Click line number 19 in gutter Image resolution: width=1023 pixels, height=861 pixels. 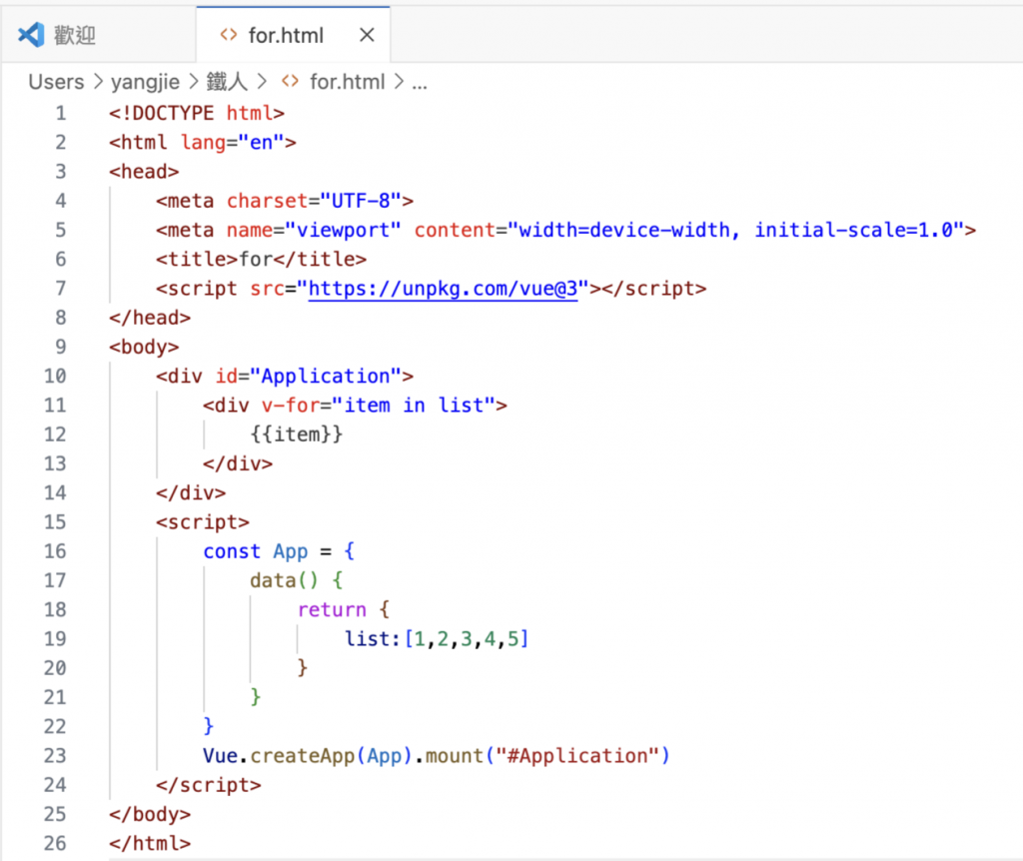point(55,639)
